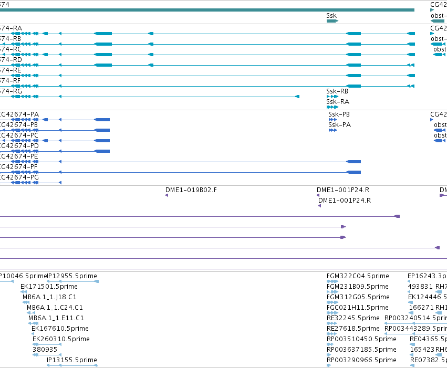Open the CG42674-PC polypeptide label

(19, 135)
